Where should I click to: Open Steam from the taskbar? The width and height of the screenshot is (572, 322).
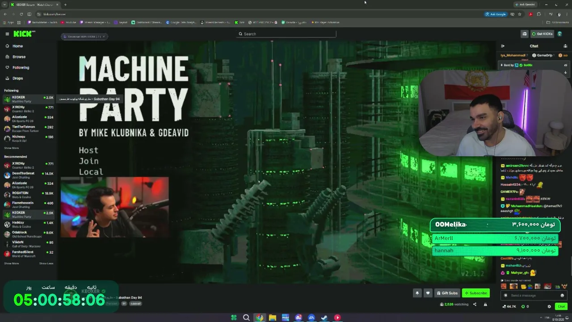tap(324, 318)
